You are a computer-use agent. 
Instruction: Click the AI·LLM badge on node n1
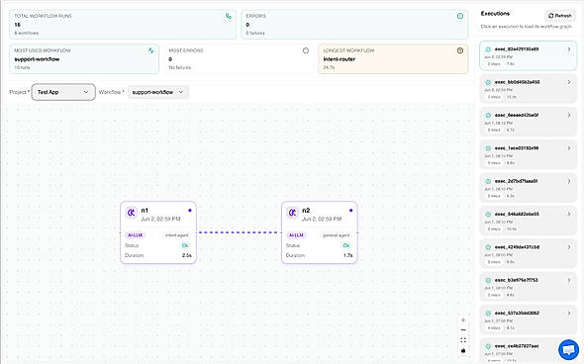135,235
